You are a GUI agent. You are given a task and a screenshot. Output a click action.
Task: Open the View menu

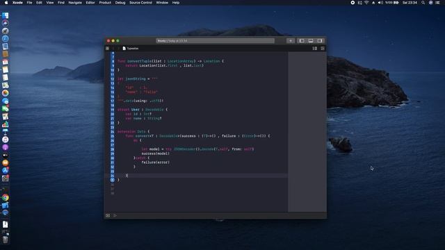[50, 3]
